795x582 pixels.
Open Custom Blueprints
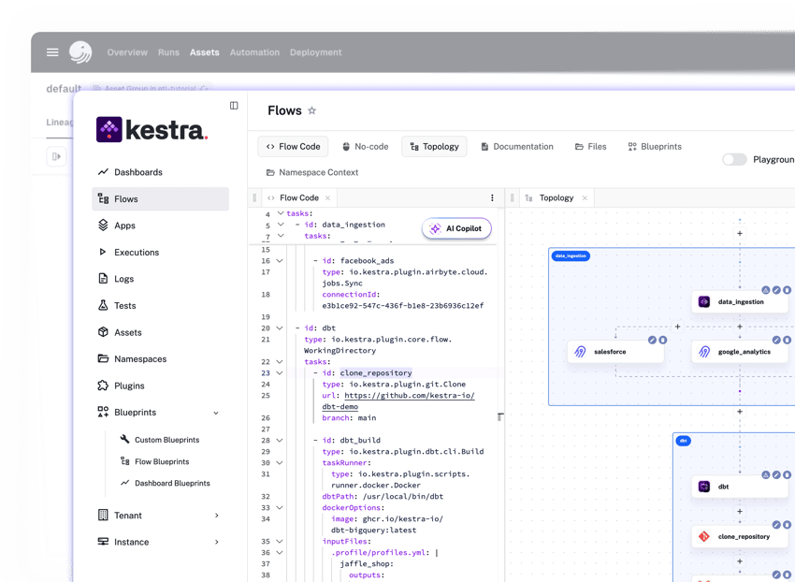pyautogui.click(x=169, y=439)
